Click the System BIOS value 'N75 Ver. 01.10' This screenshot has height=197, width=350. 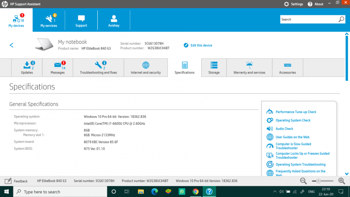click(x=94, y=149)
